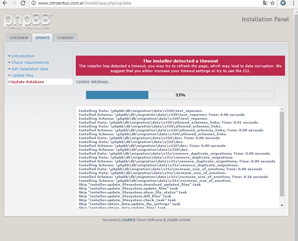Click the browser back arrow
This screenshot has width=298, height=241.
(5, 3)
